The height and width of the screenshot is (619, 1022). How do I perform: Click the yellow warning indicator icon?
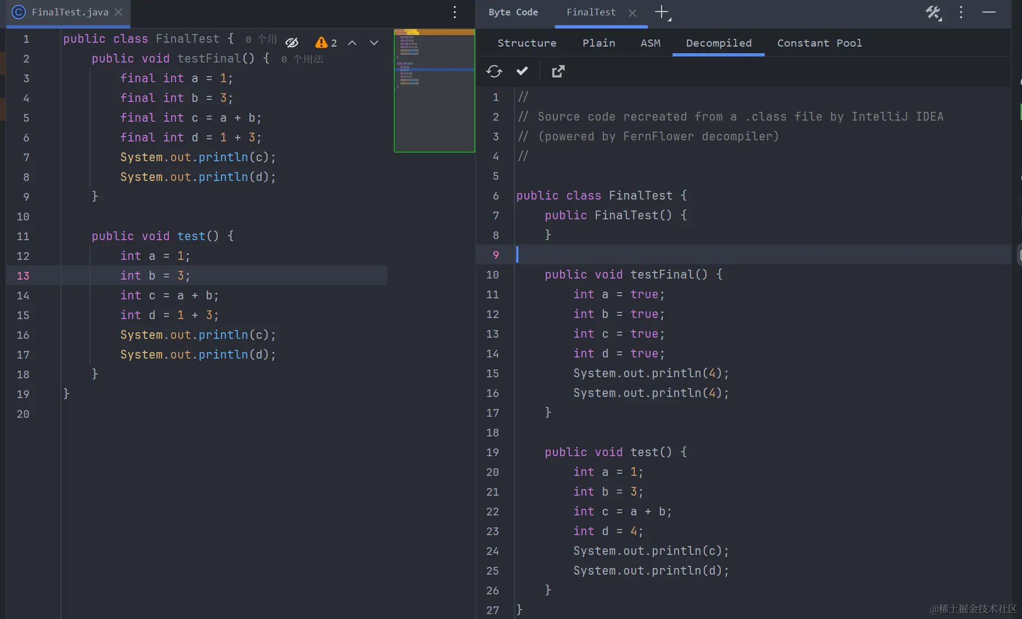point(321,43)
